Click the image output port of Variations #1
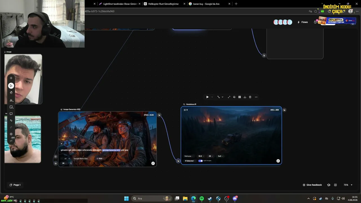 click(x=284, y=110)
